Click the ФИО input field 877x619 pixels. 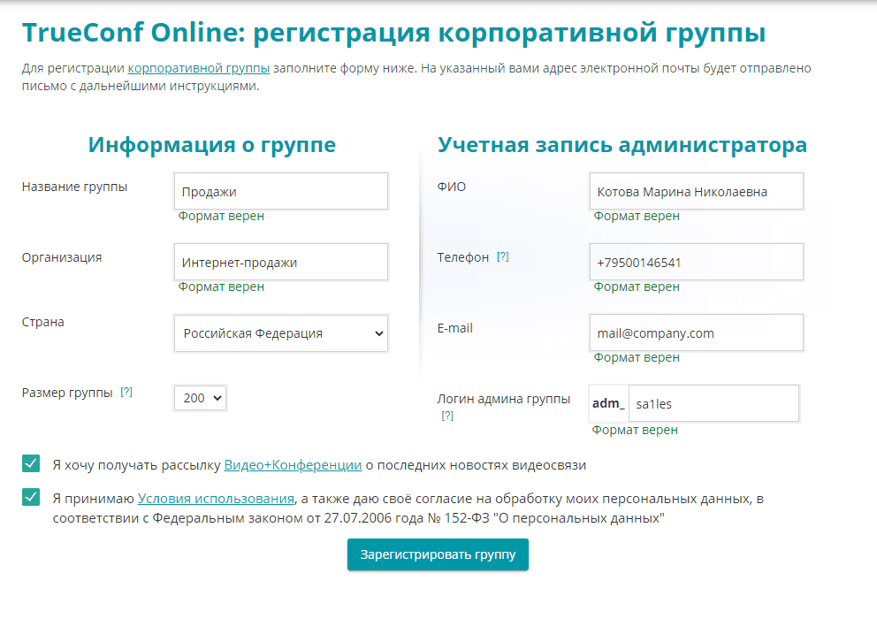click(x=697, y=191)
